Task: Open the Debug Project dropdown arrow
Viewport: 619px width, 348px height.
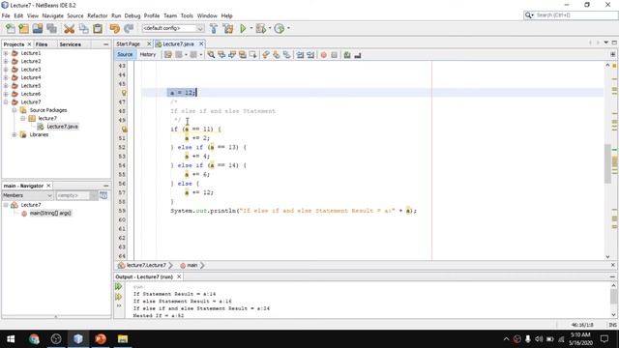Action: point(270,28)
